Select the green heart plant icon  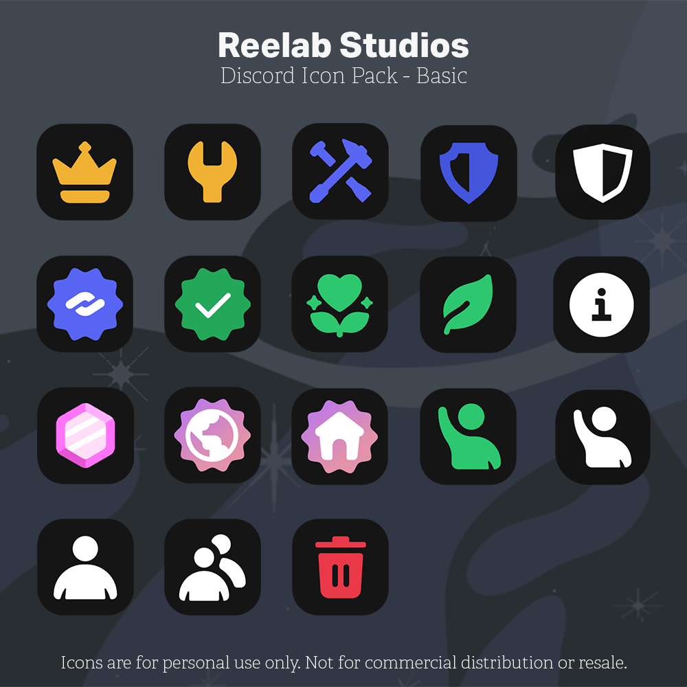[x=339, y=304]
